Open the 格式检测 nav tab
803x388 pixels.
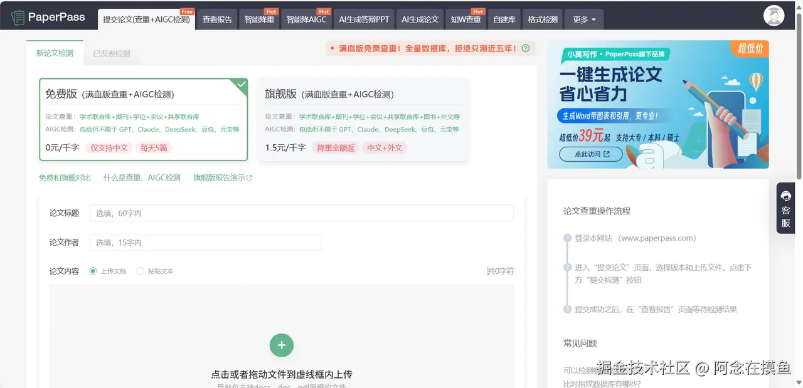[x=543, y=19]
